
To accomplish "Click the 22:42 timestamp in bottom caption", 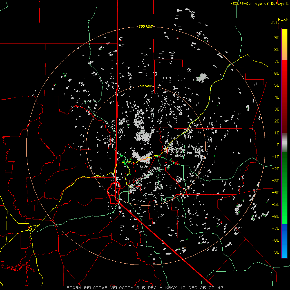I will (216, 288).
